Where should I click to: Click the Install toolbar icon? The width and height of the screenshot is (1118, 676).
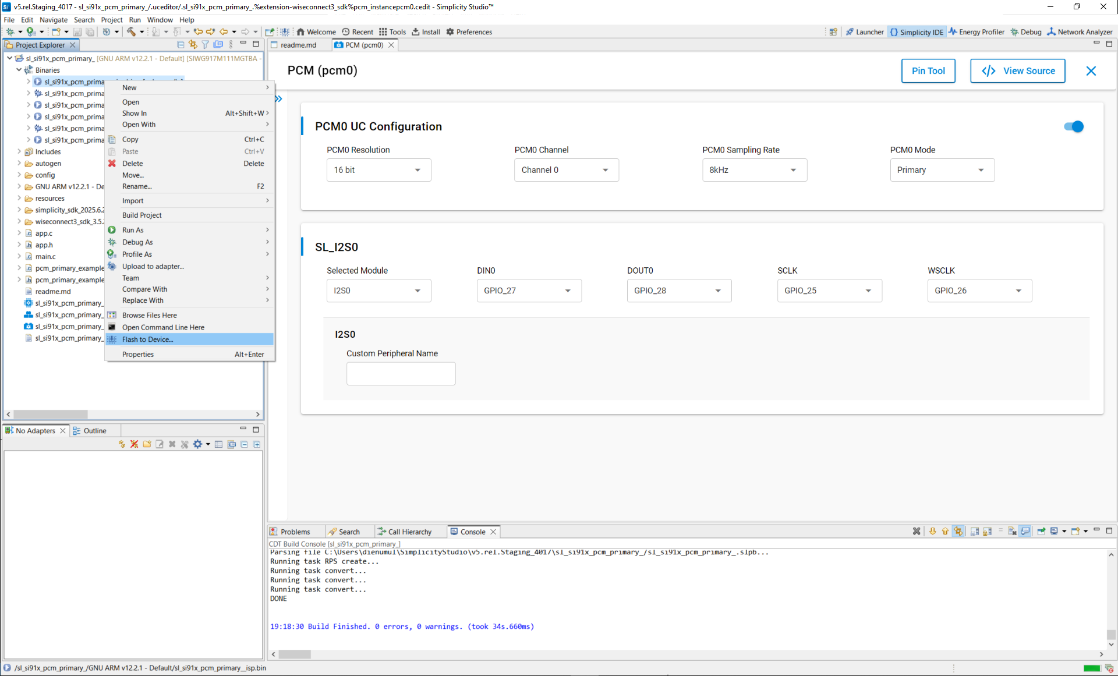coord(426,32)
